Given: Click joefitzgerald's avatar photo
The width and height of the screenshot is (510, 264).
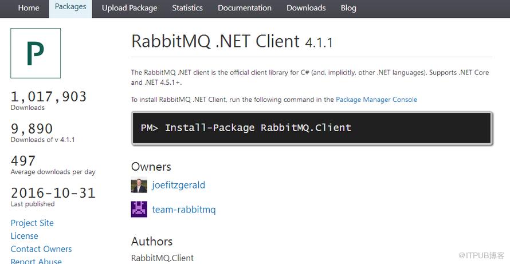Looking at the screenshot, I should [139, 185].
